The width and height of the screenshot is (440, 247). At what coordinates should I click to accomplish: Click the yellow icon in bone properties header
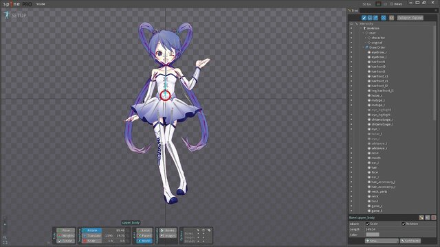(x=421, y=217)
